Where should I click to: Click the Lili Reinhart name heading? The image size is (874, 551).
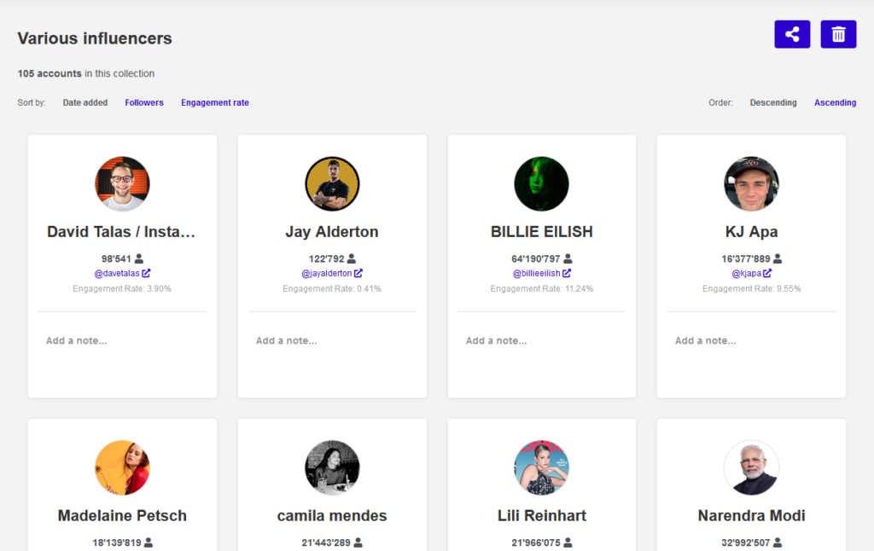(542, 516)
